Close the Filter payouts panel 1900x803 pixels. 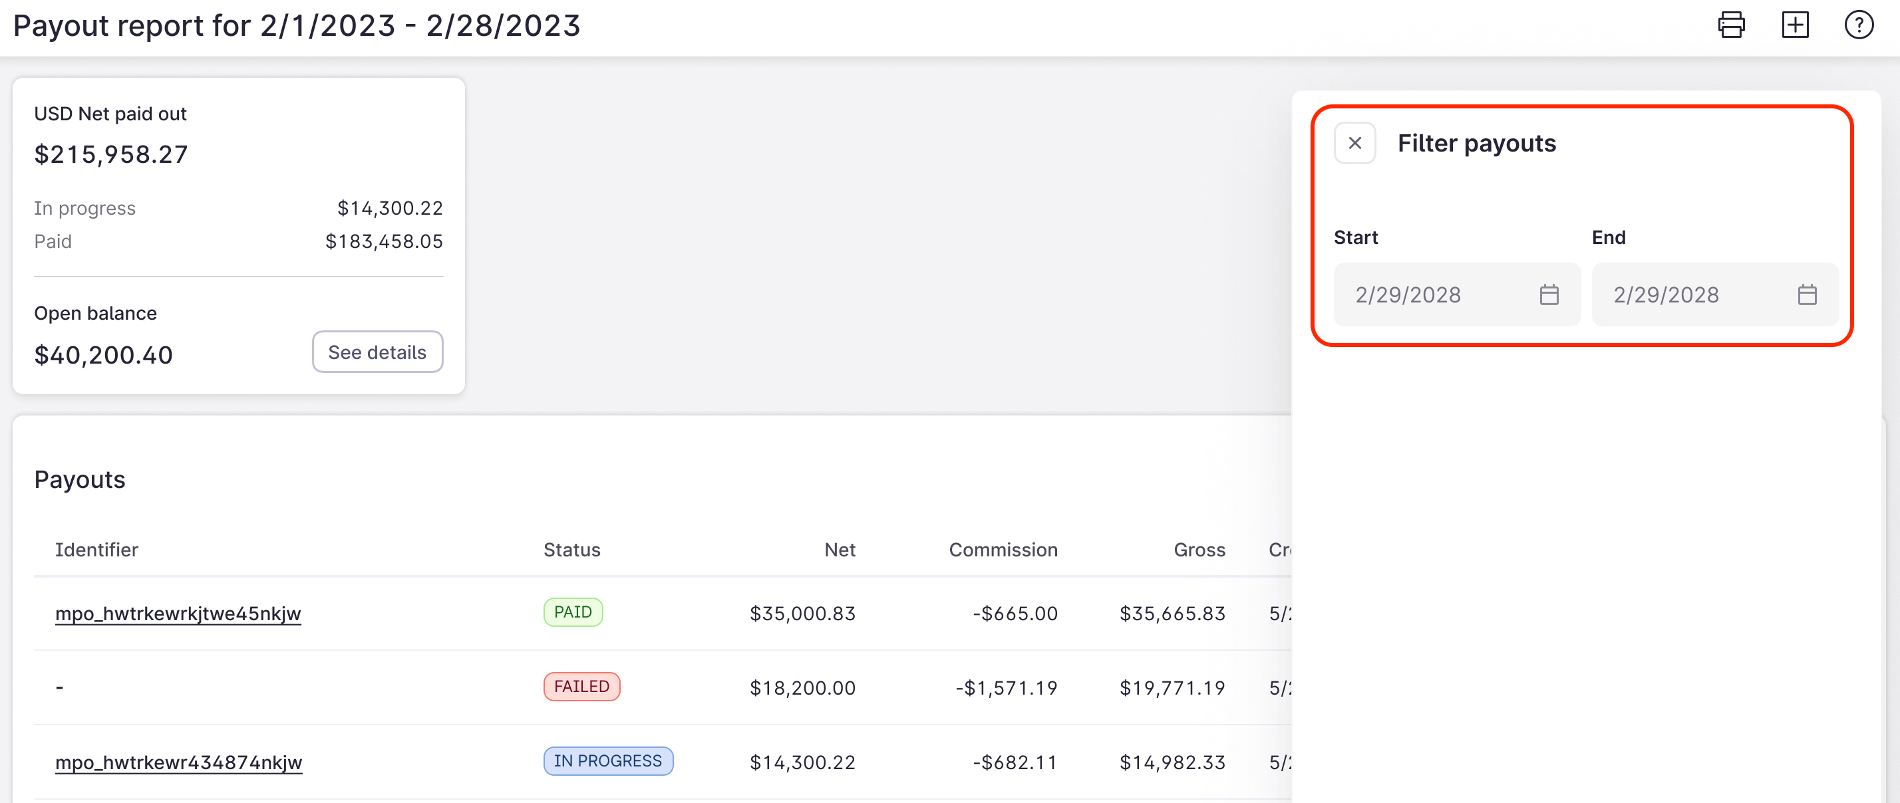(x=1354, y=143)
